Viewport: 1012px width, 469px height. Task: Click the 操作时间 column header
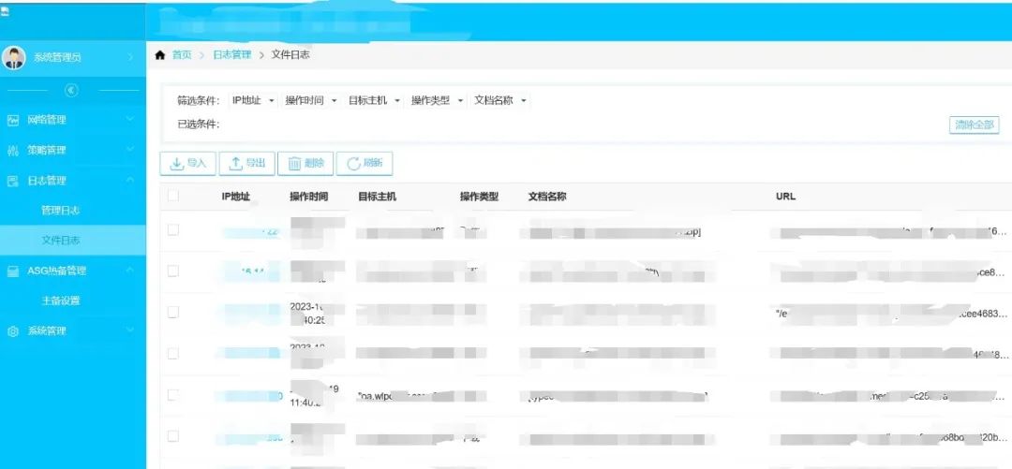tap(308, 197)
